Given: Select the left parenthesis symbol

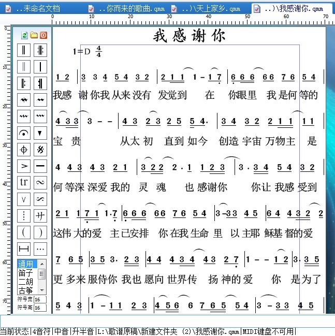Looking at the screenshot, I should click(x=24, y=232).
